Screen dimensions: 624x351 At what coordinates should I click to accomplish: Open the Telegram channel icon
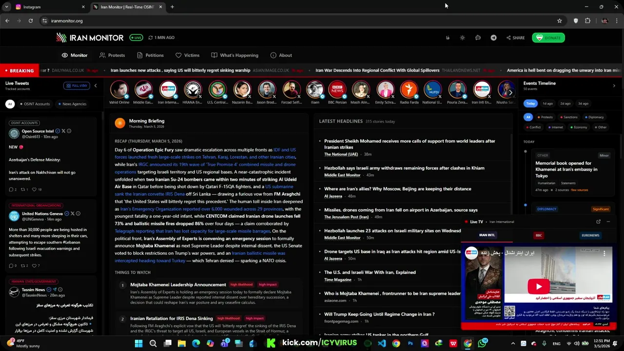pyautogui.click(x=493, y=38)
